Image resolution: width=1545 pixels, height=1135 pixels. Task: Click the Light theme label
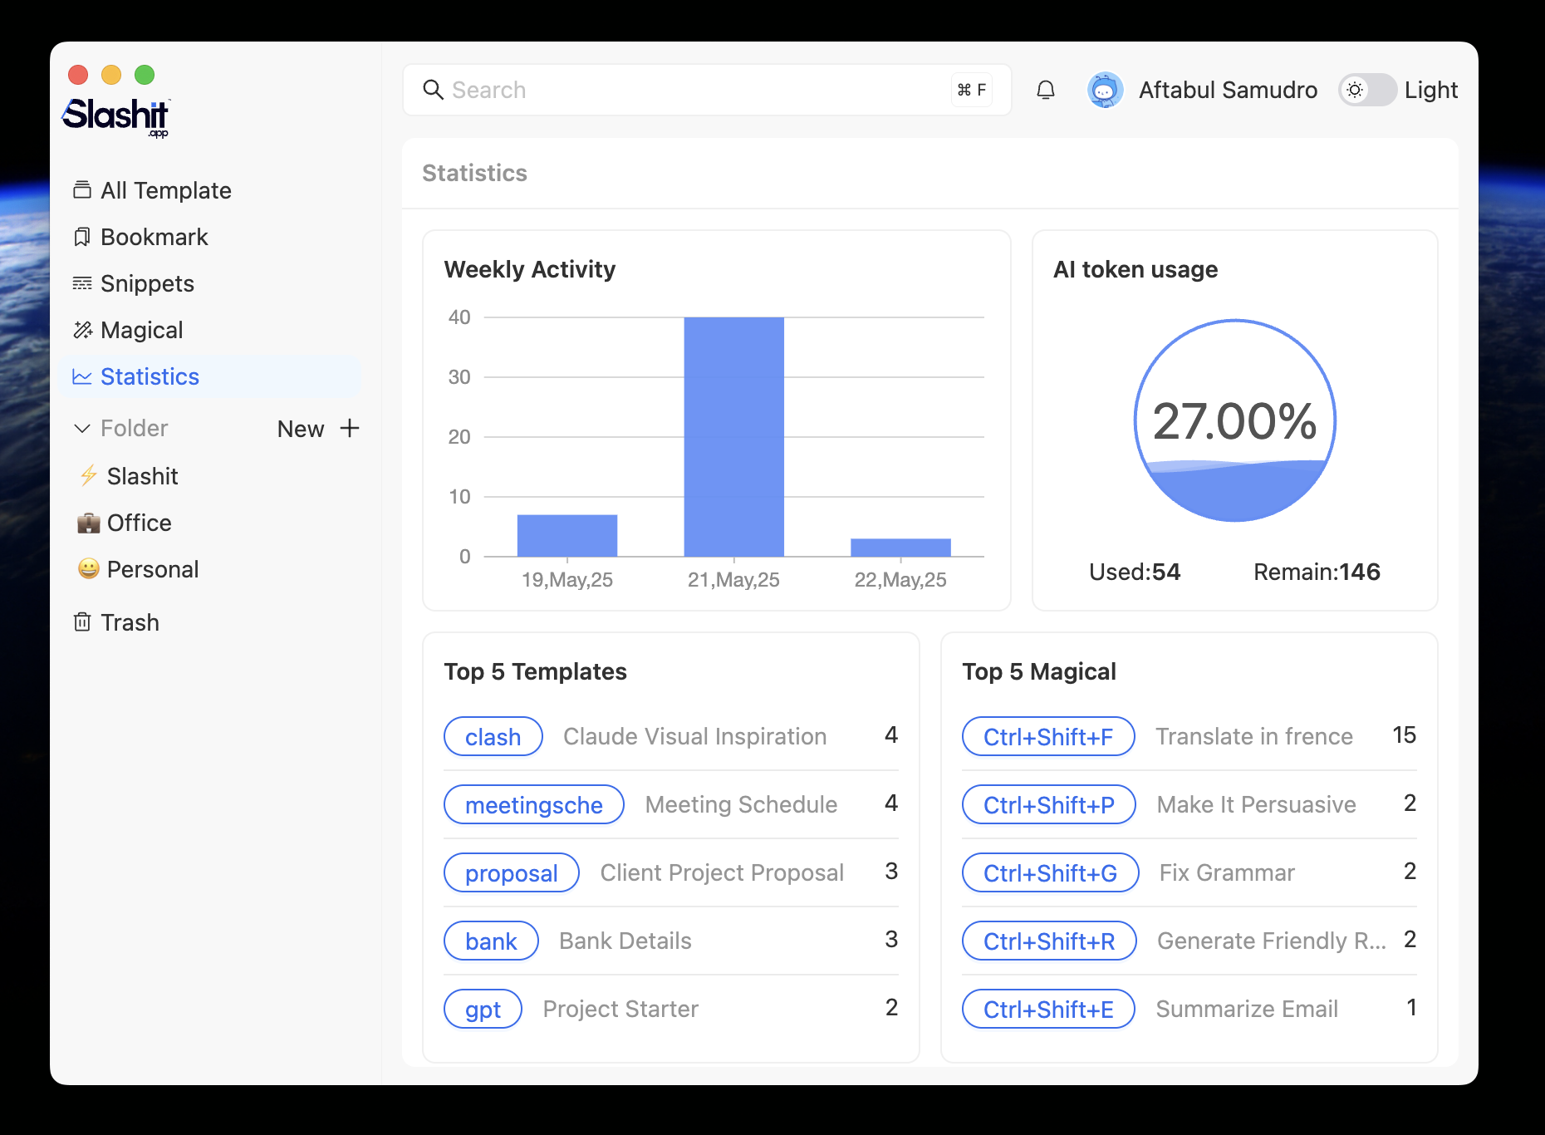(1431, 90)
